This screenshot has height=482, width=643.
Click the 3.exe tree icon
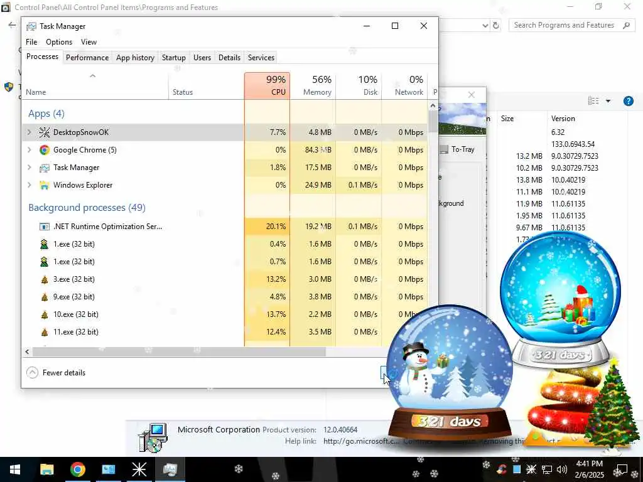pyautogui.click(x=45, y=279)
